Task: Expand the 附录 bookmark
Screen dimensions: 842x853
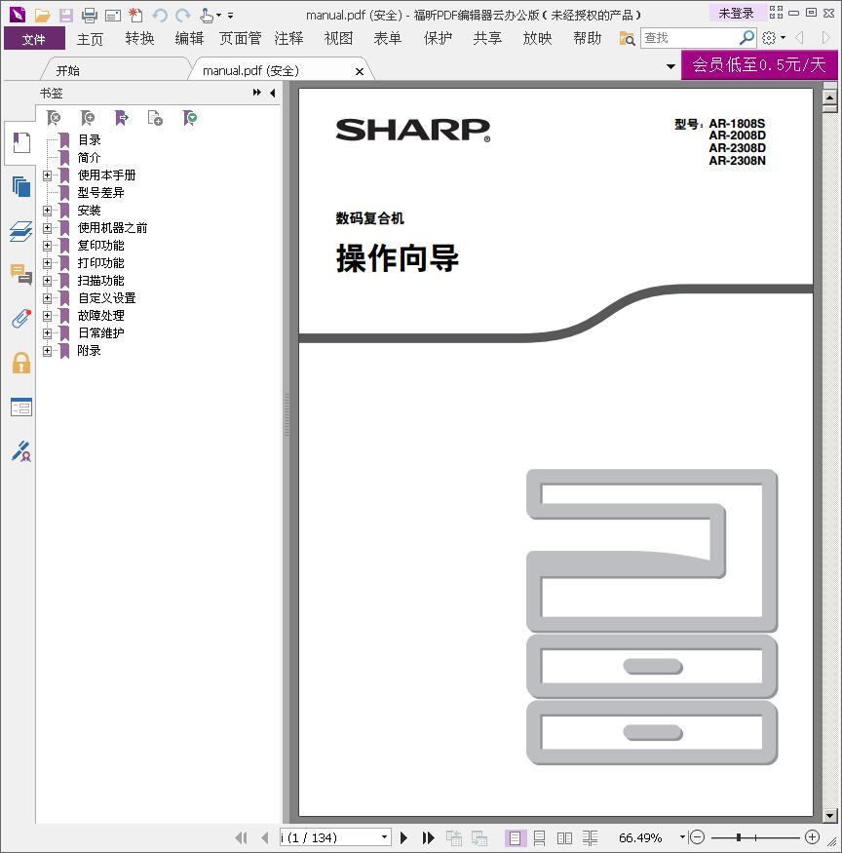Action: [x=48, y=351]
